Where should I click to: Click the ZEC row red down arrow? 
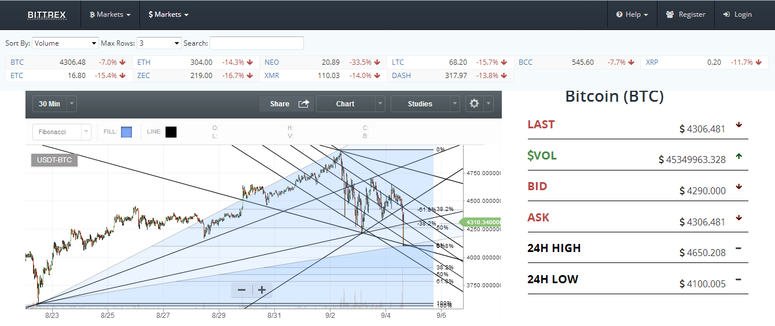[249, 76]
